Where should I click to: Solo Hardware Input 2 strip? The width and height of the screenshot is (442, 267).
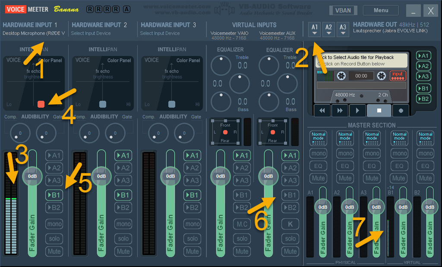(x=123, y=239)
